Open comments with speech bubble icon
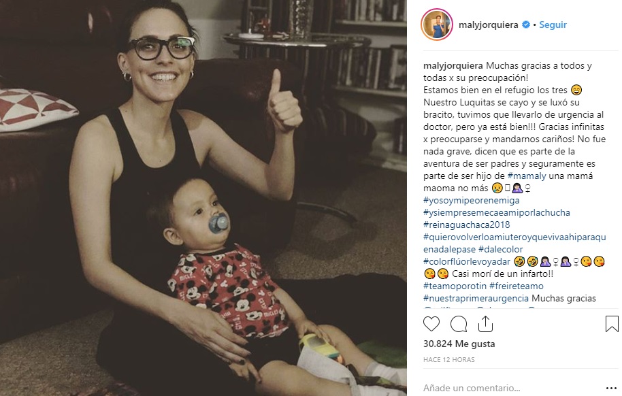Screen dimensions: 622x396 459,324
